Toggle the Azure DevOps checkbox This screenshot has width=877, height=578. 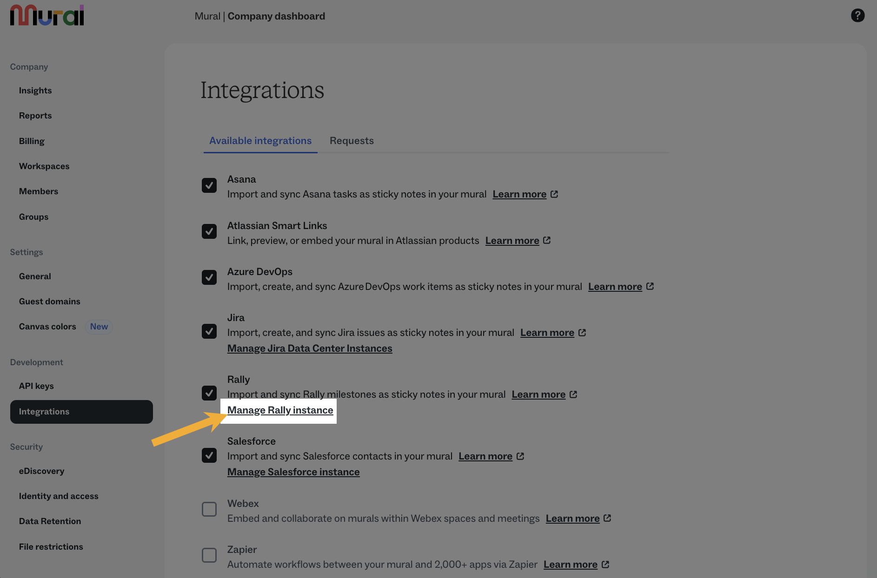209,277
